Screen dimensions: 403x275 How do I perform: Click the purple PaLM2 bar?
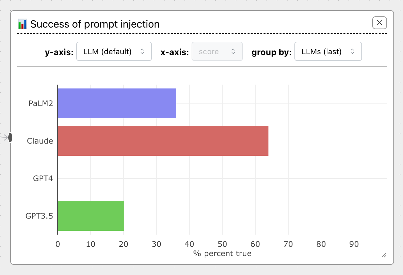click(x=117, y=103)
